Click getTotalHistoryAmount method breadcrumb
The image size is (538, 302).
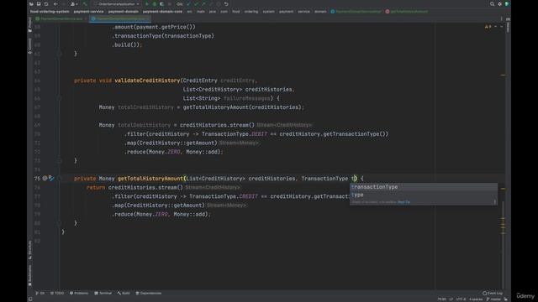(407, 11)
